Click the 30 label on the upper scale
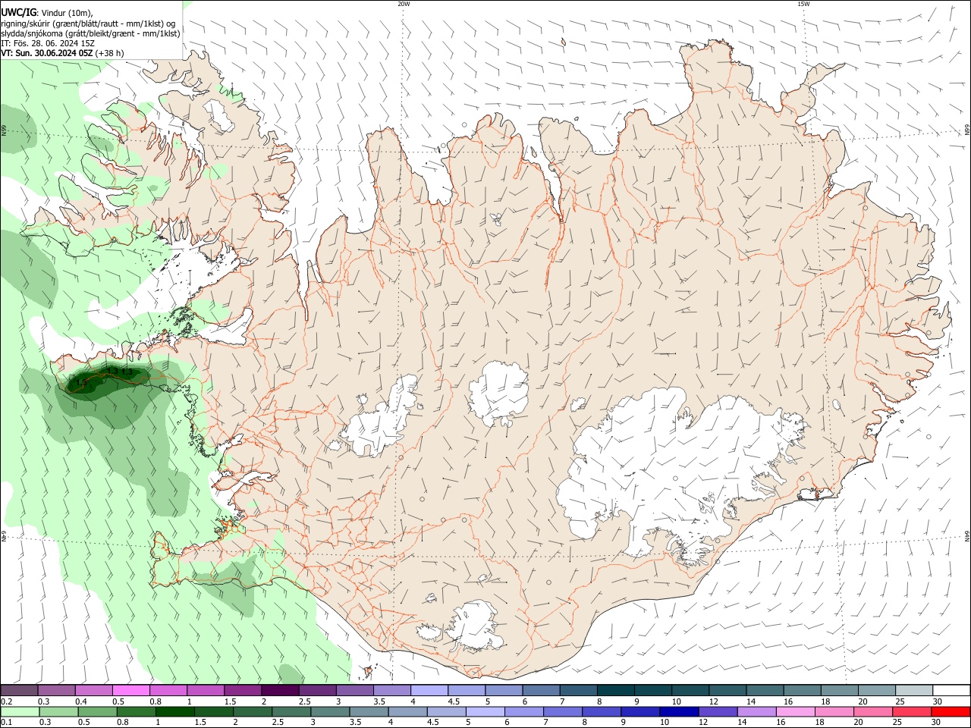Image resolution: width=971 pixels, height=728 pixels. click(937, 701)
